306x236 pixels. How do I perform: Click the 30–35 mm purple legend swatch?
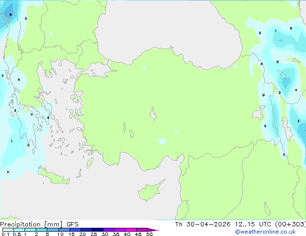108,230
